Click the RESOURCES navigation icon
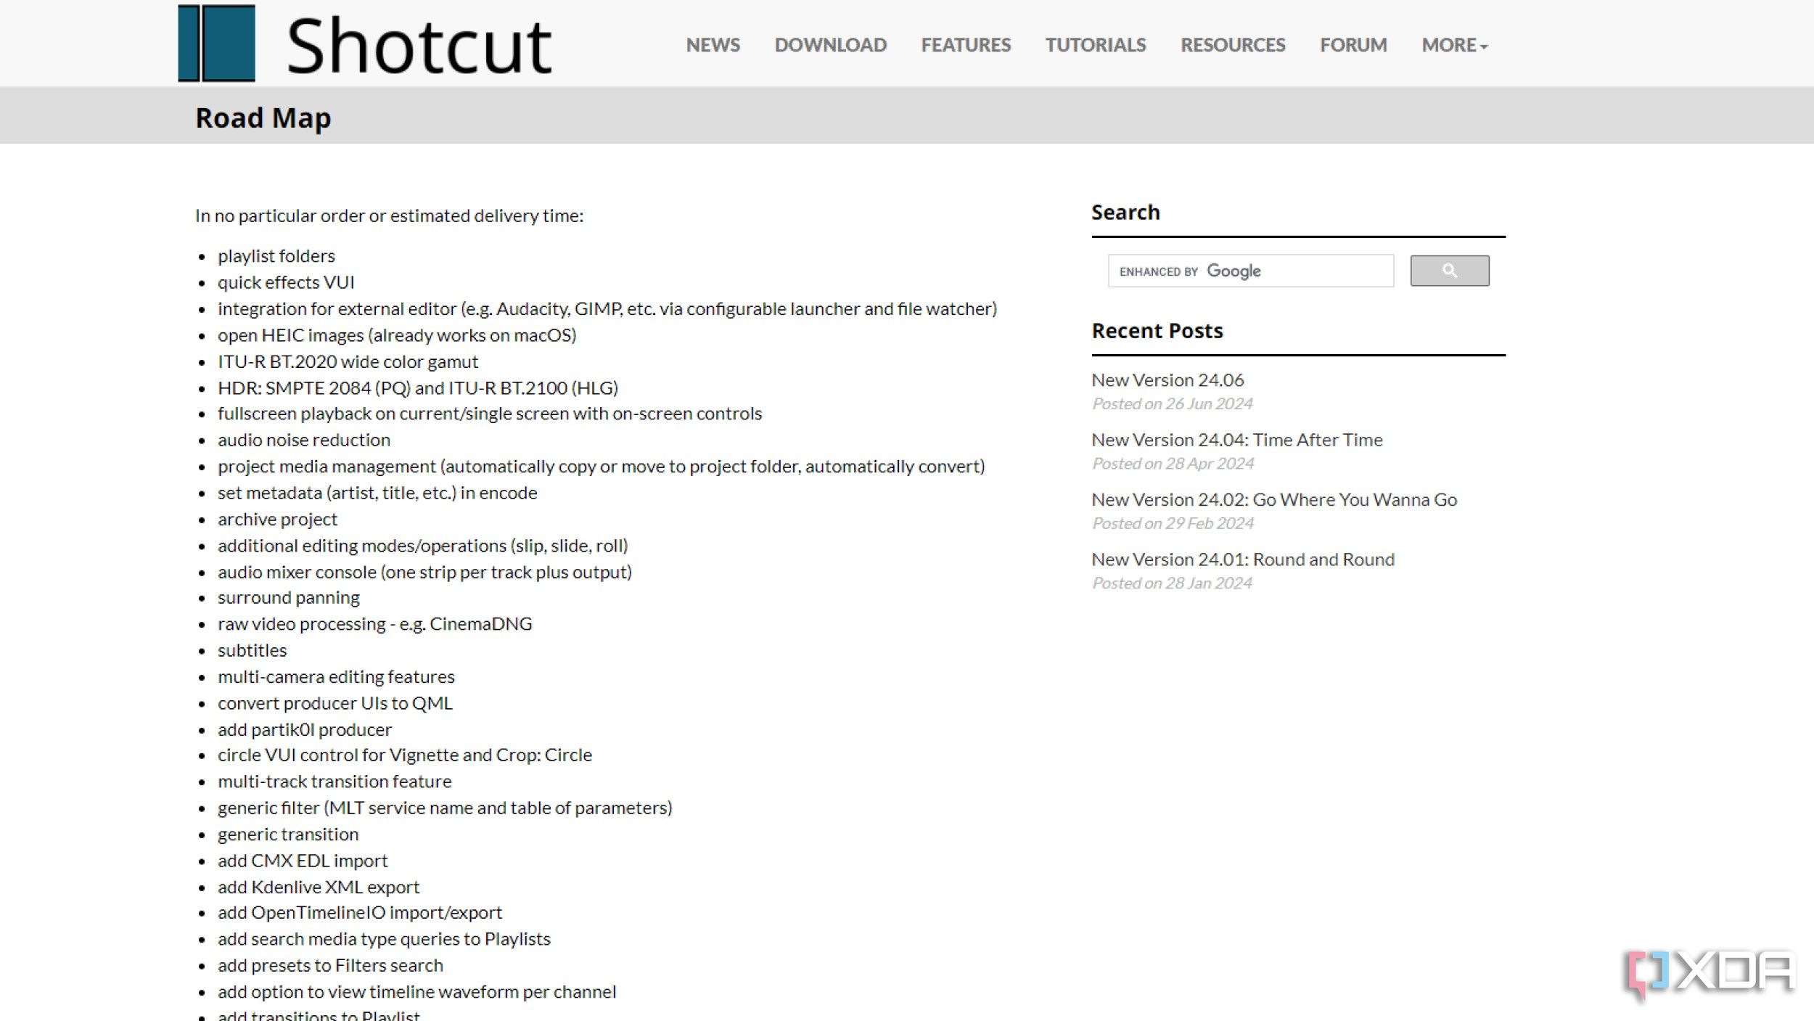The image size is (1814, 1021). pos(1234,45)
